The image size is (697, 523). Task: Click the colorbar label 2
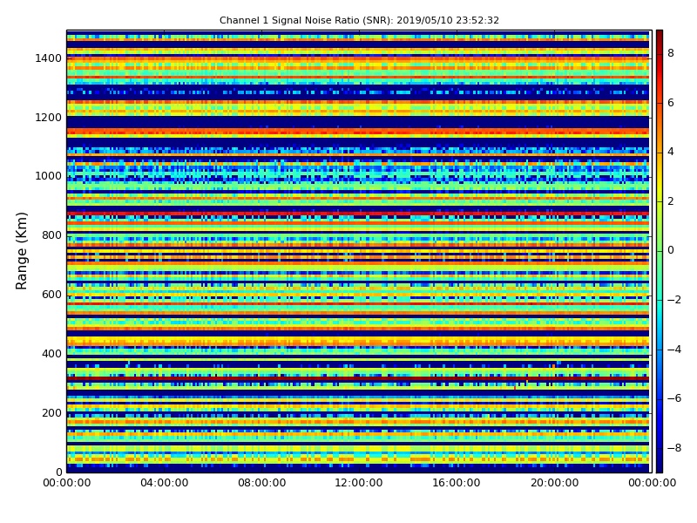point(671,201)
